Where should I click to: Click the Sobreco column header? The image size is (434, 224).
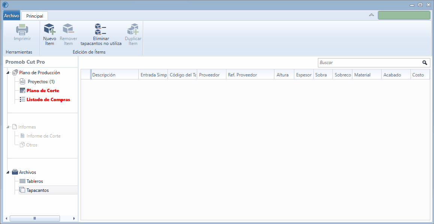click(x=343, y=75)
